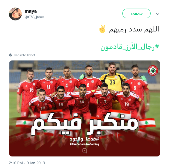Click the #قدها_وقدود hashtag on the image
170x168 pixels.
(85, 139)
